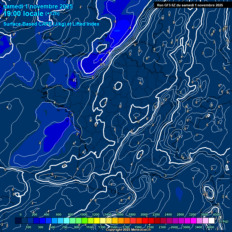Screen dimensions: 232x232
Task: Pick the light cyan swatch in the legend
Action: click(66, 221)
